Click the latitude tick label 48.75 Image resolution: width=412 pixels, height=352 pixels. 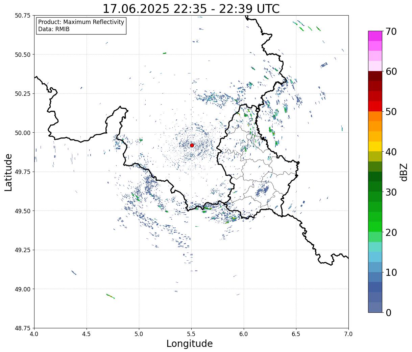point(23,328)
